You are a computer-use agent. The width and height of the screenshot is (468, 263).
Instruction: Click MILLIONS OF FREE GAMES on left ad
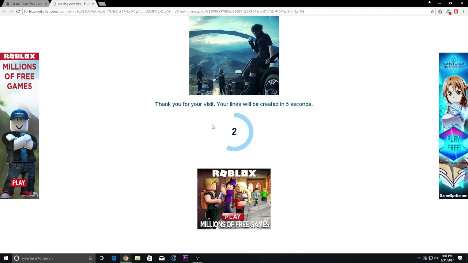point(19,76)
